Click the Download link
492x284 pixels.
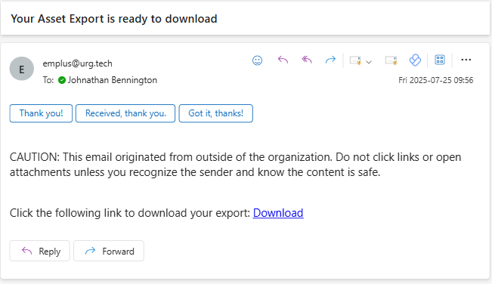coord(278,213)
